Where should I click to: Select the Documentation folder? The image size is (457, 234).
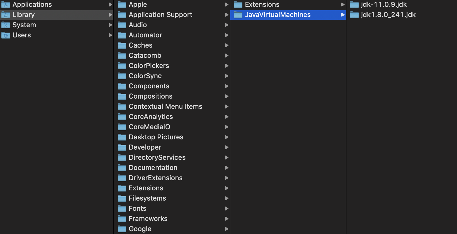153,168
